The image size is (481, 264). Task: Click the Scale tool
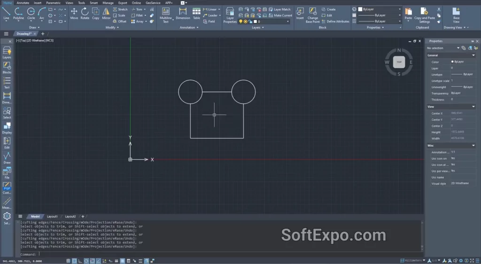coord(119,16)
